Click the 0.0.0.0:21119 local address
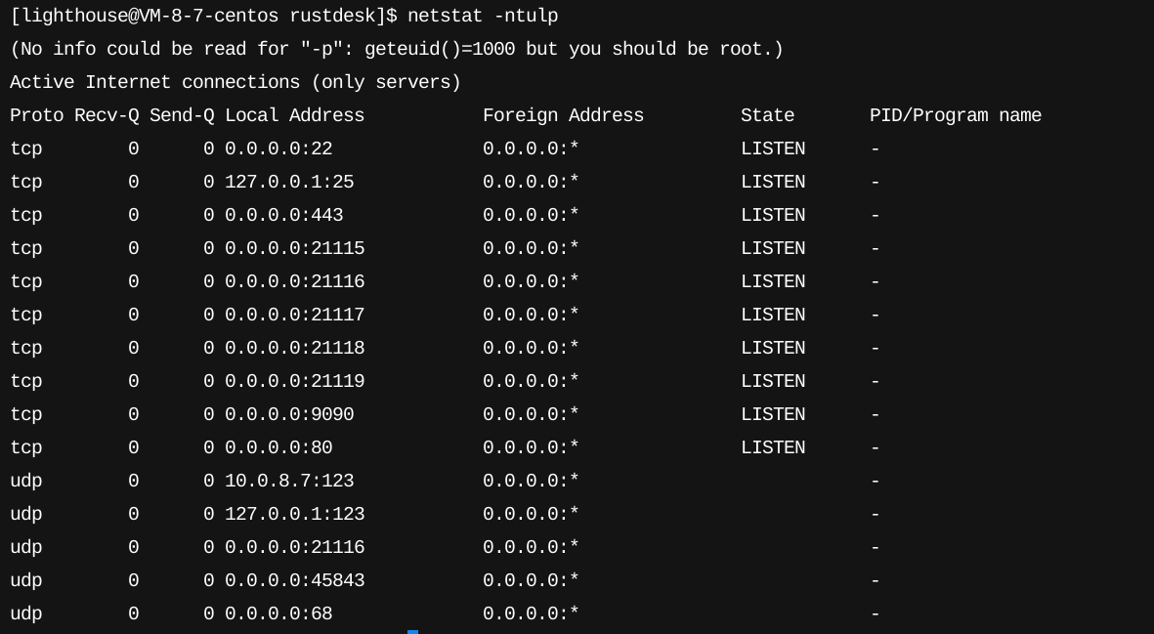The height and width of the screenshot is (634, 1154). coord(294,381)
